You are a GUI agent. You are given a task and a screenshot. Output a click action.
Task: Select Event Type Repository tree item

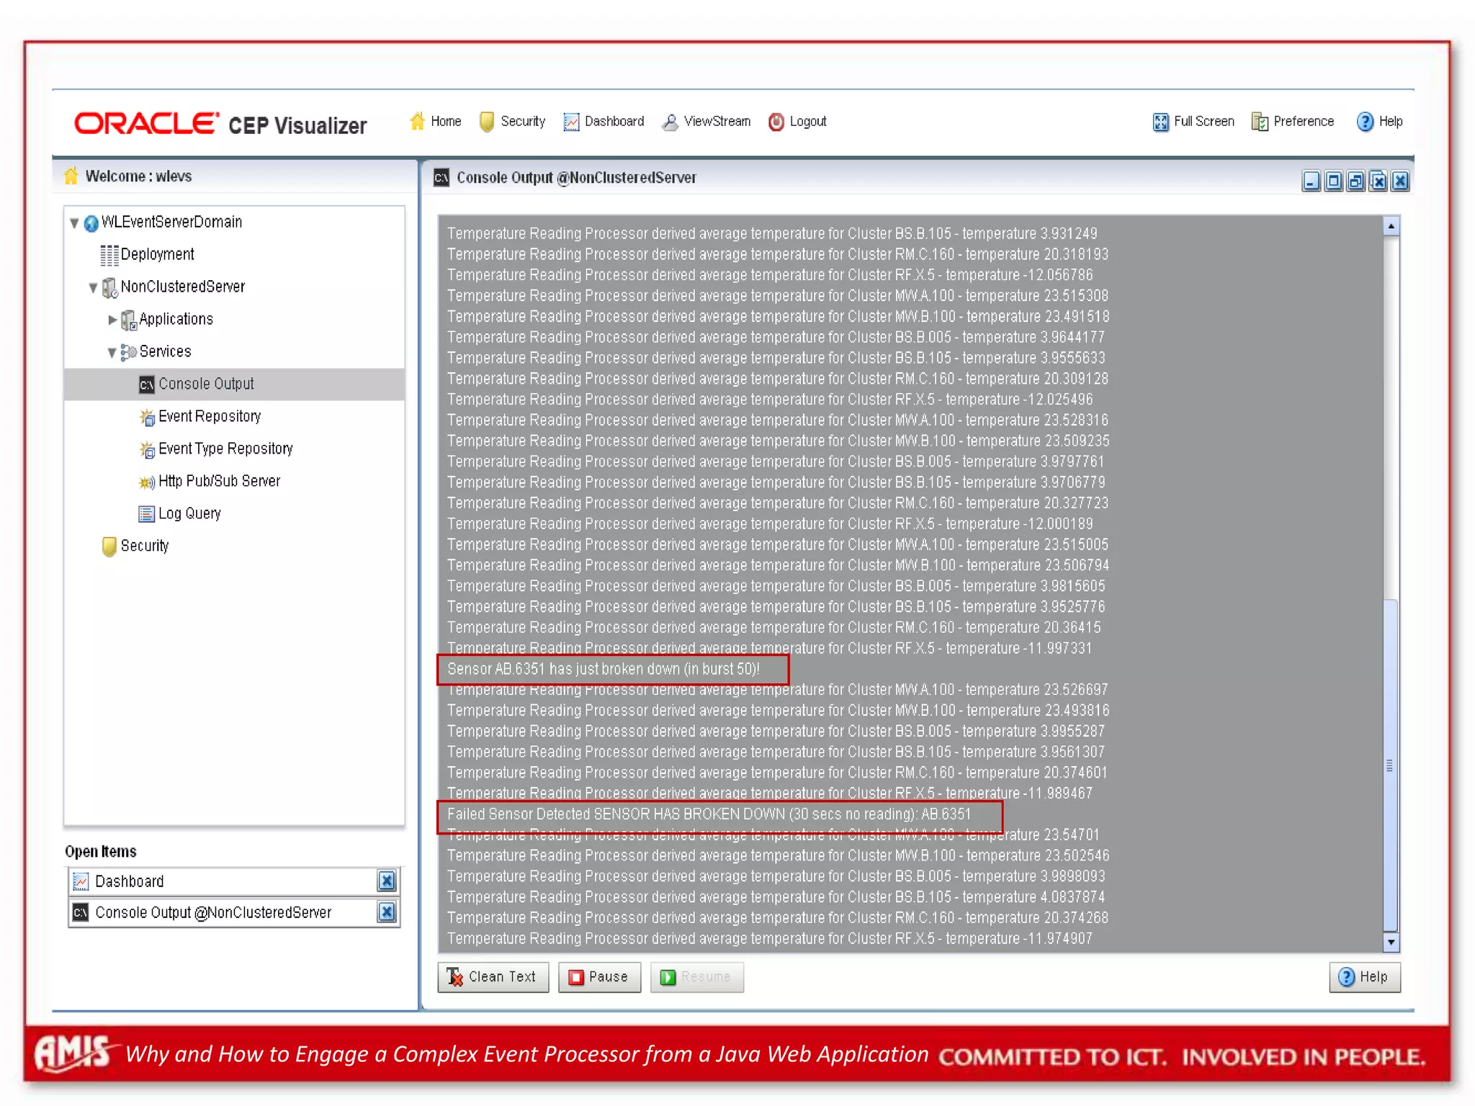point(225,449)
